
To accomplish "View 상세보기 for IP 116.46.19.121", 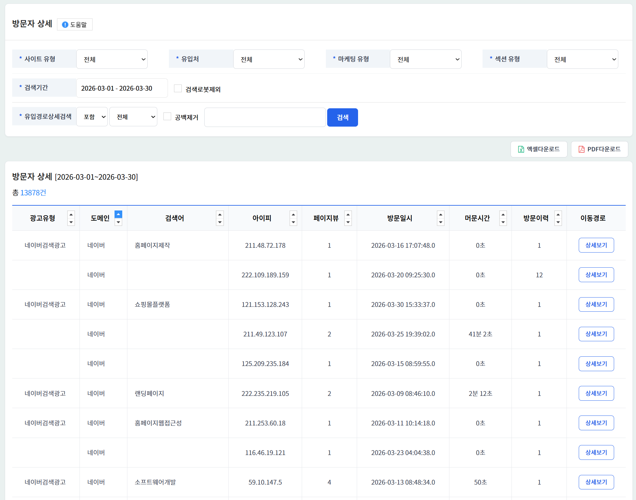I will coord(596,452).
